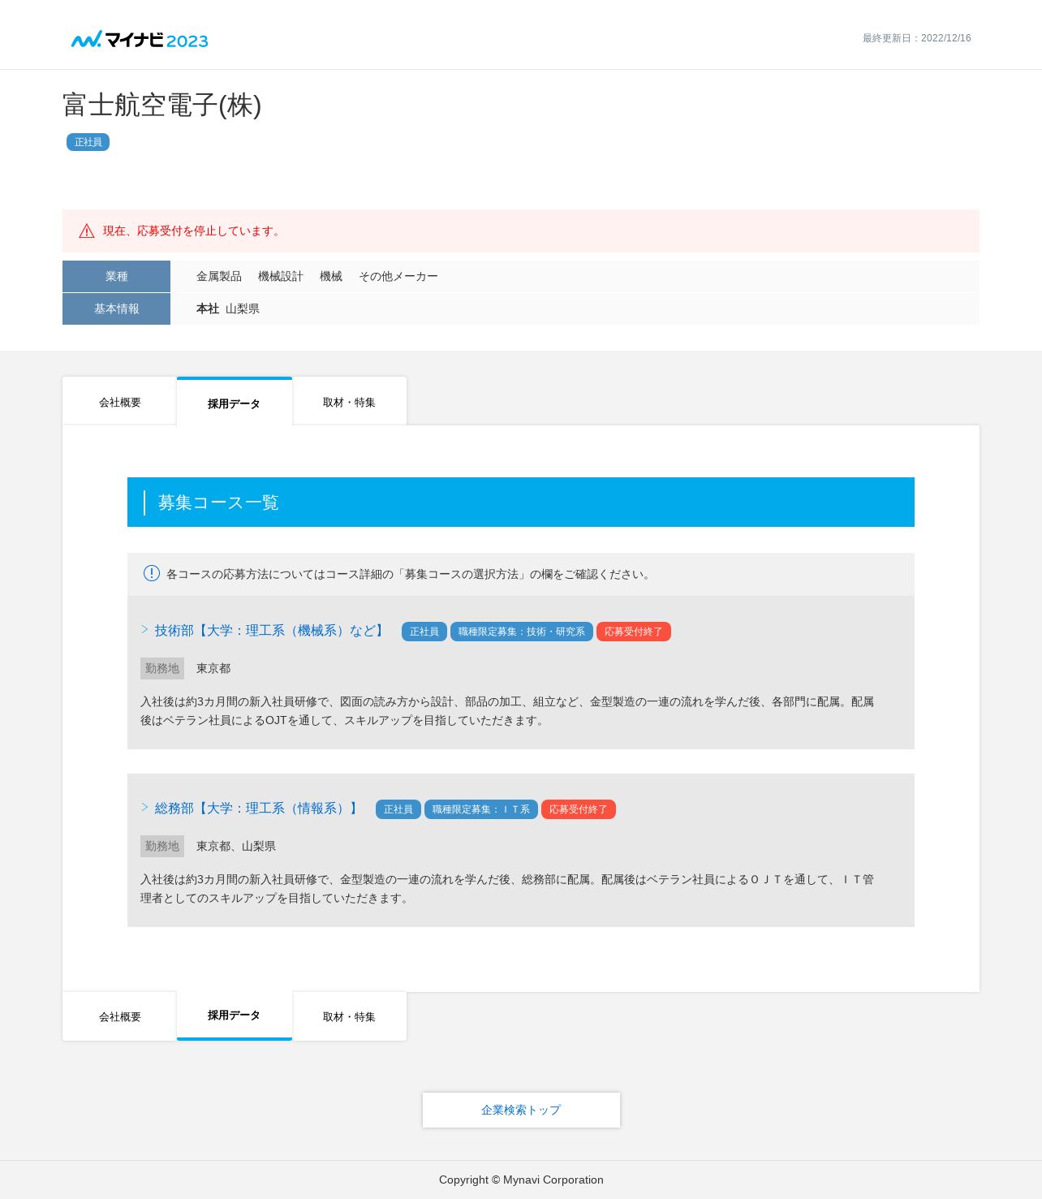
Task: Open the マイナビ2023 logo link
Action: tap(140, 40)
